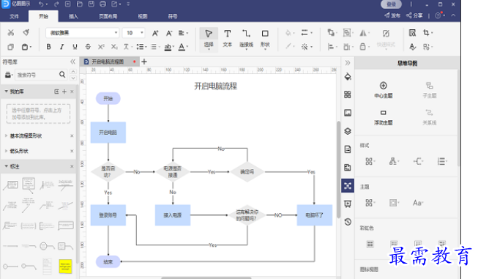Screen dimensions: 478x279
Task: Click the format painter brush icon
Action: pyautogui.click(x=26, y=33)
